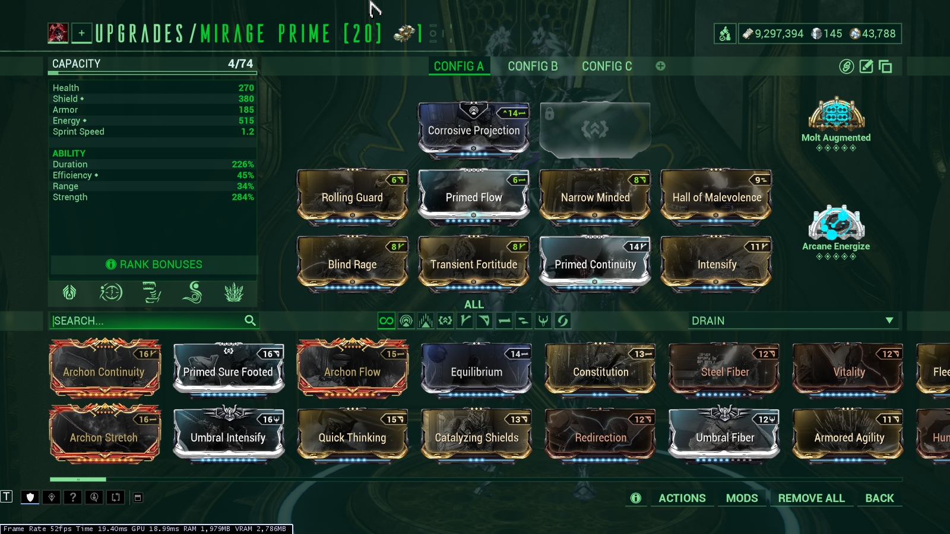Click the Arcane Energize icon
The image size is (950, 534).
836,223
